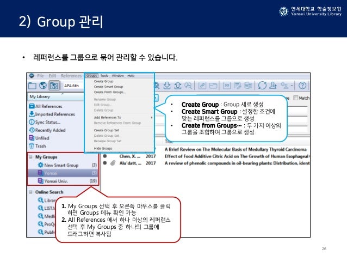Collapse the My Groups group set
The height and width of the screenshot is (261, 347).
coord(31,157)
